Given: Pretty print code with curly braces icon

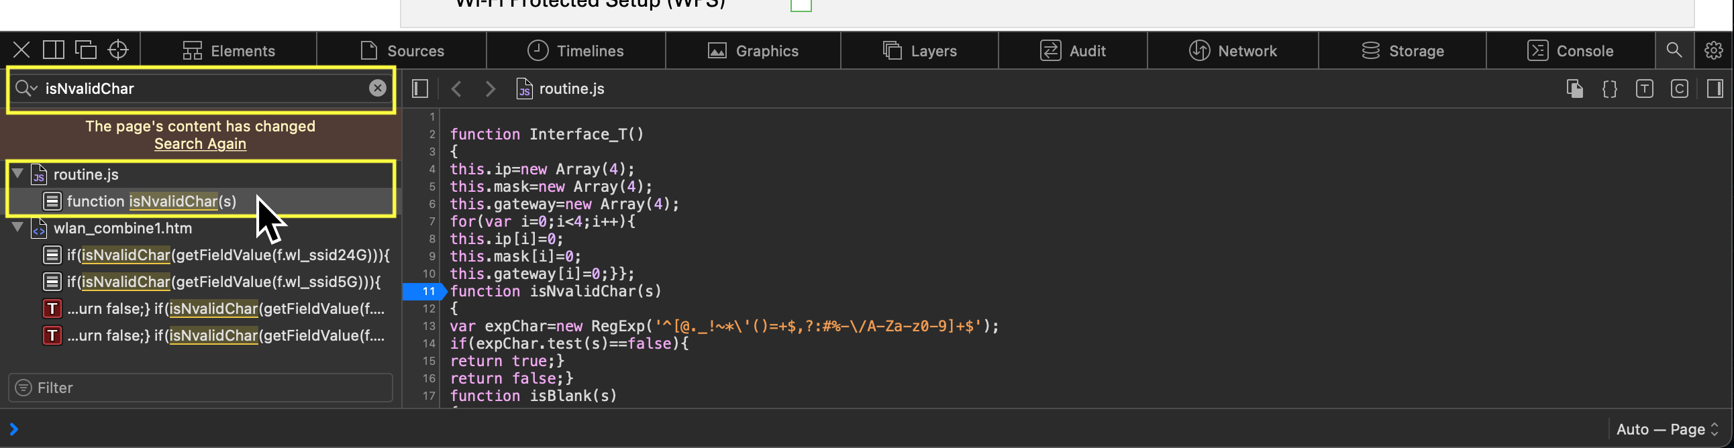Looking at the screenshot, I should coord(1609,89).
